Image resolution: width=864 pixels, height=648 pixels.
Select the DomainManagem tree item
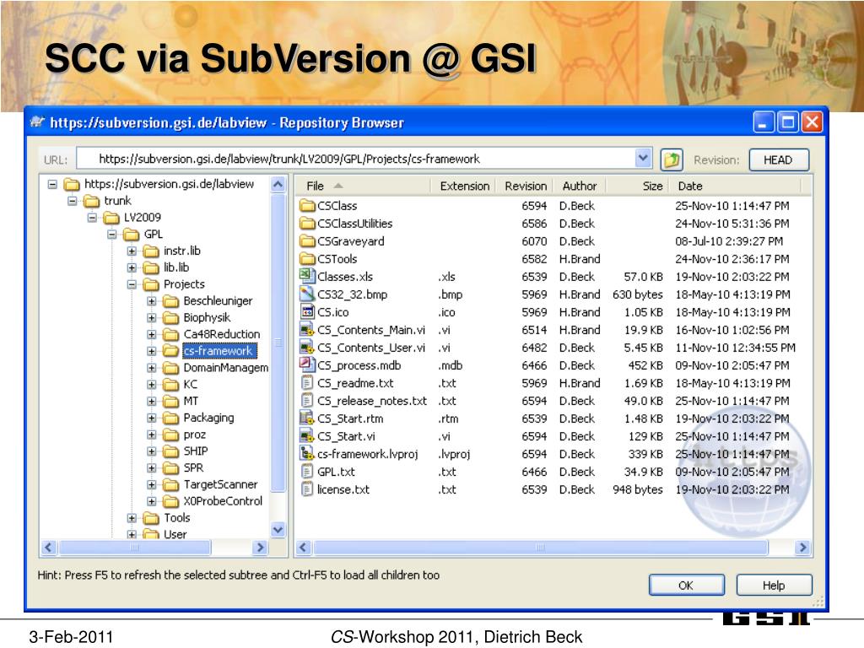(226, 368)
